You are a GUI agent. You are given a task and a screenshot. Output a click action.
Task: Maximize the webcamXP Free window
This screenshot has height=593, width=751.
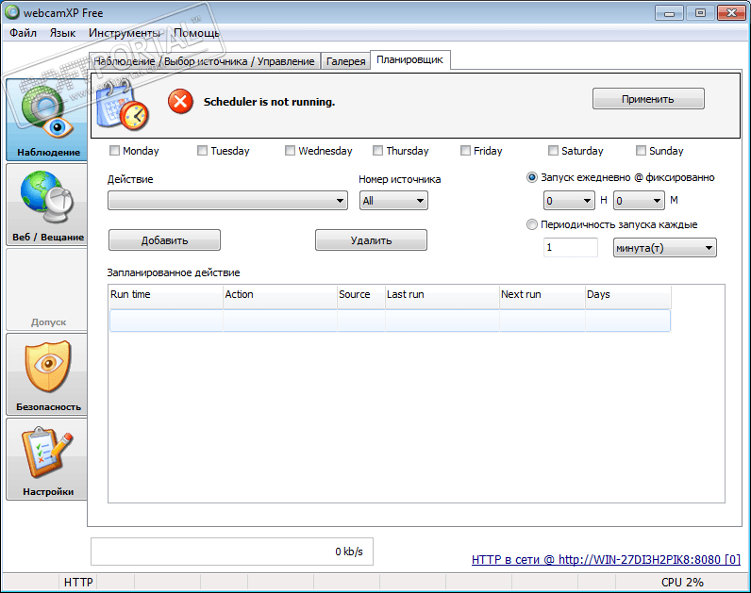tap(700, 13)
